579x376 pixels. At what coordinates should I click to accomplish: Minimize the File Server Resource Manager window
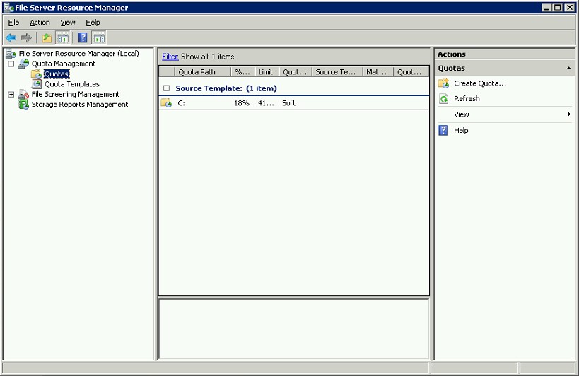(547, 7)
